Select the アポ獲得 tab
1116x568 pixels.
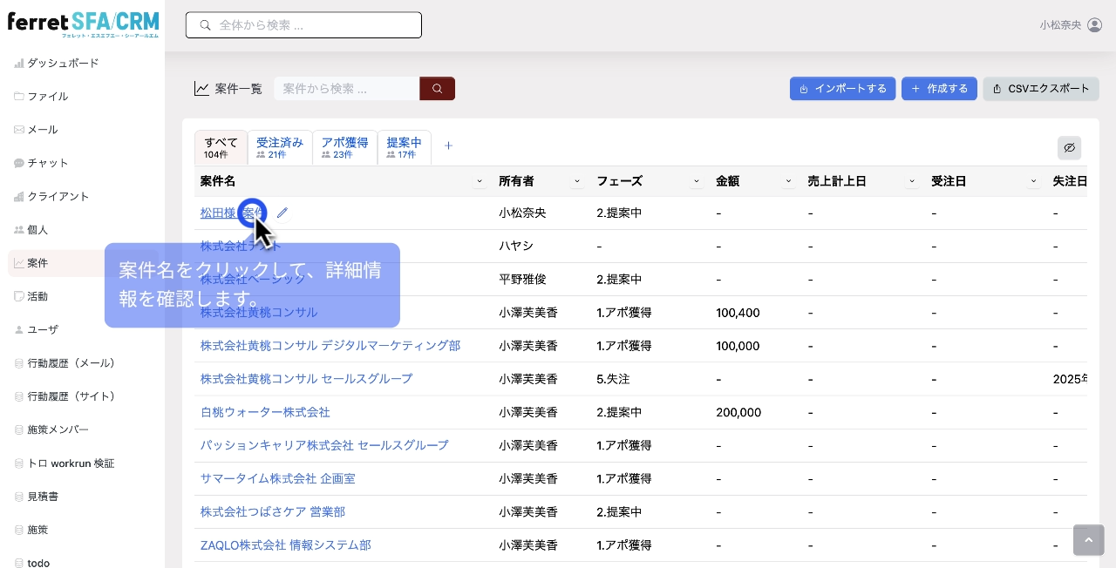(344, 148)
